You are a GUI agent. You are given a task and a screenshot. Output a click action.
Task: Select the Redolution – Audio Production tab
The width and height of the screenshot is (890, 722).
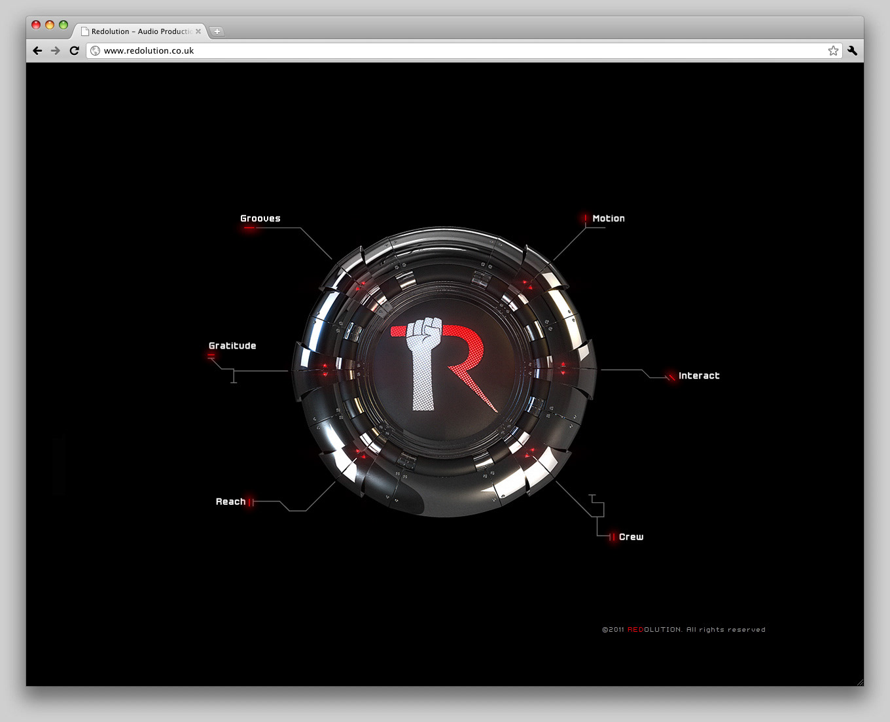point(141,31)
